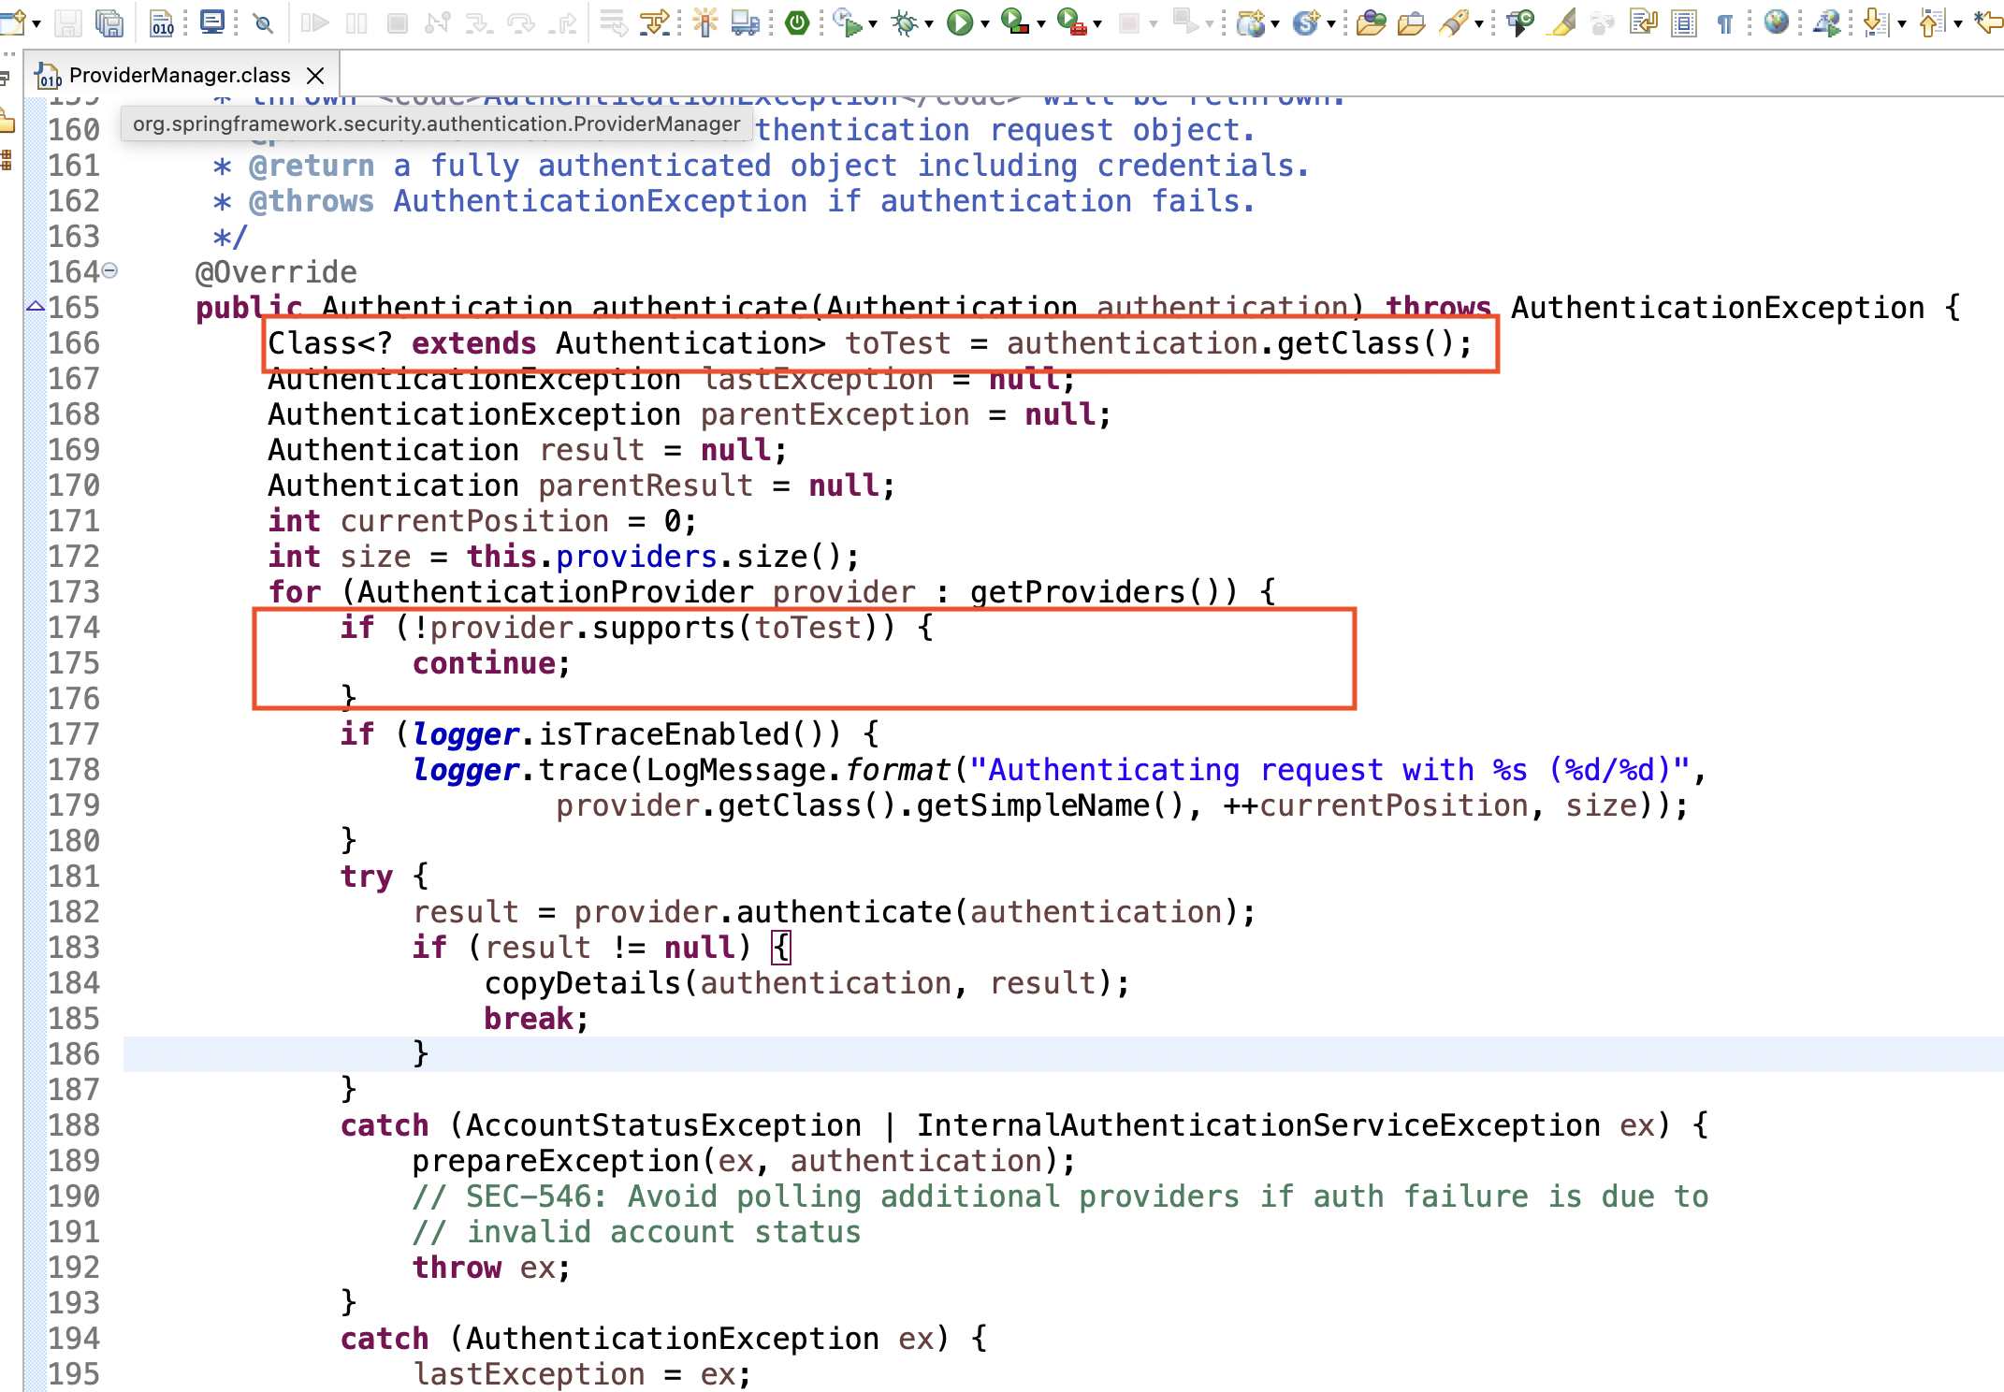
Task: Toggle Skip All Breakpoints
Action: pyautogui.click(x=262, y=24)
